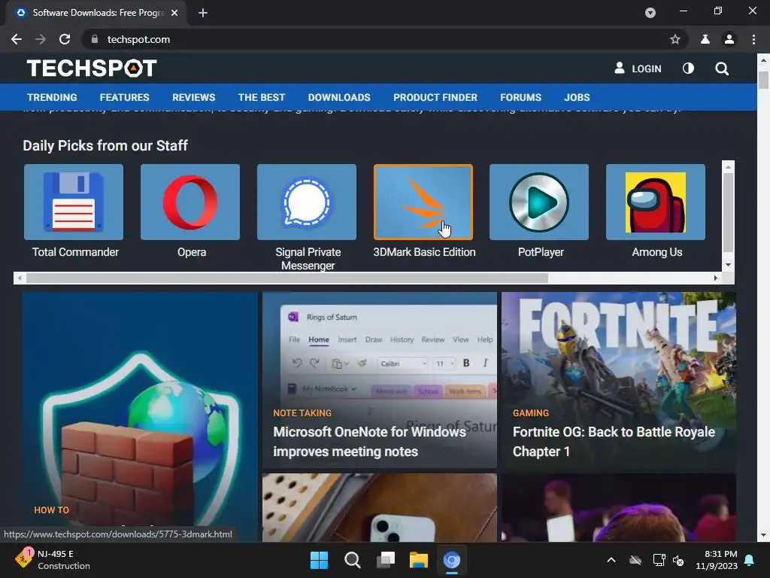Close the Software Downloads tab

pos(174,13)
